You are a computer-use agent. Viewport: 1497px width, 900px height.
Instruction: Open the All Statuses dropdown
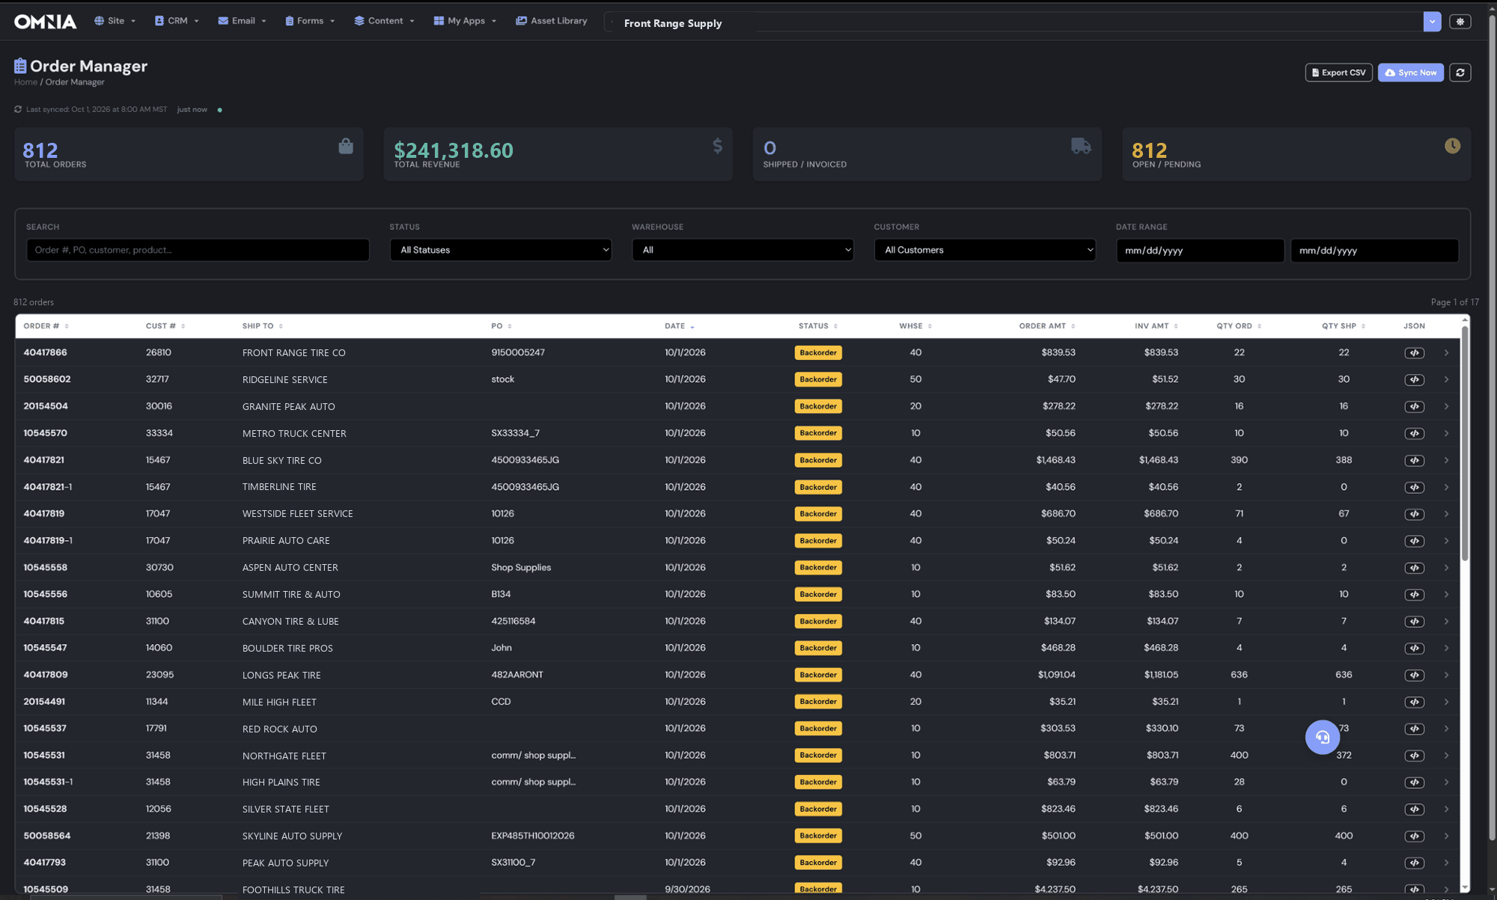(x=500, y=250)
